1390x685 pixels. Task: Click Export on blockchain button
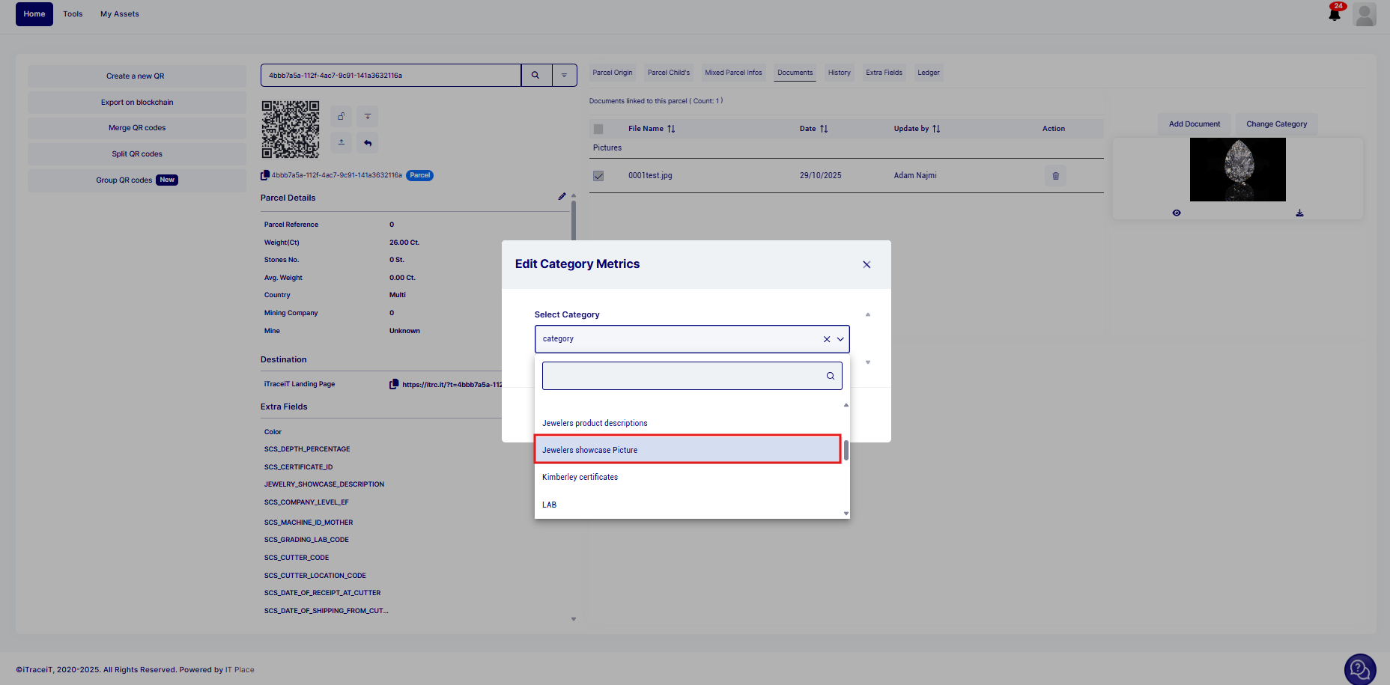pyautogui.click(x=137, y=103)
